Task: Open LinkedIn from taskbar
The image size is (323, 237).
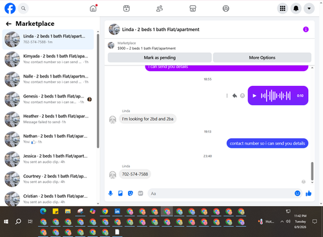Action: click(x=117, y=211)
